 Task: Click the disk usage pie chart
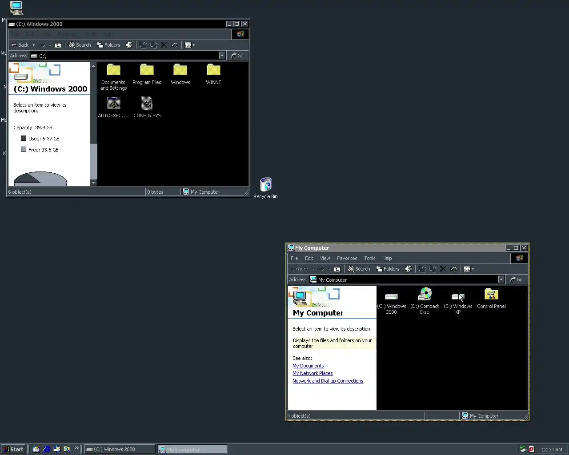tap(40, 179)
